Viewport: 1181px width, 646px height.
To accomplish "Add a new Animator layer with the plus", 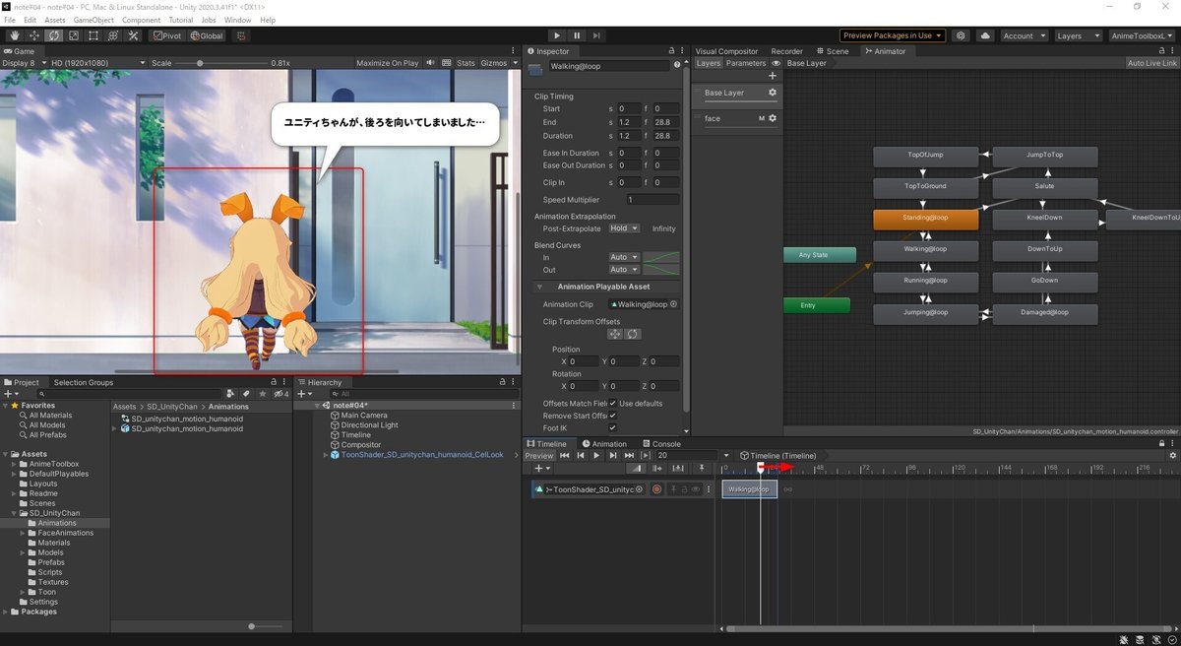I will coord(773,76).
